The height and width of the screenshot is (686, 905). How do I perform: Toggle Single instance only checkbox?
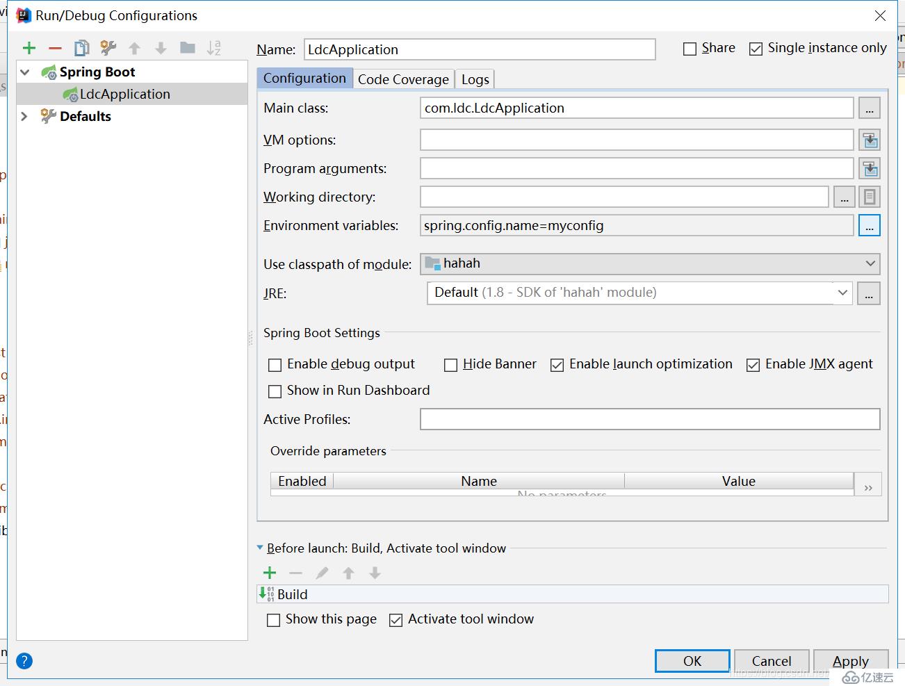point(756,49)
